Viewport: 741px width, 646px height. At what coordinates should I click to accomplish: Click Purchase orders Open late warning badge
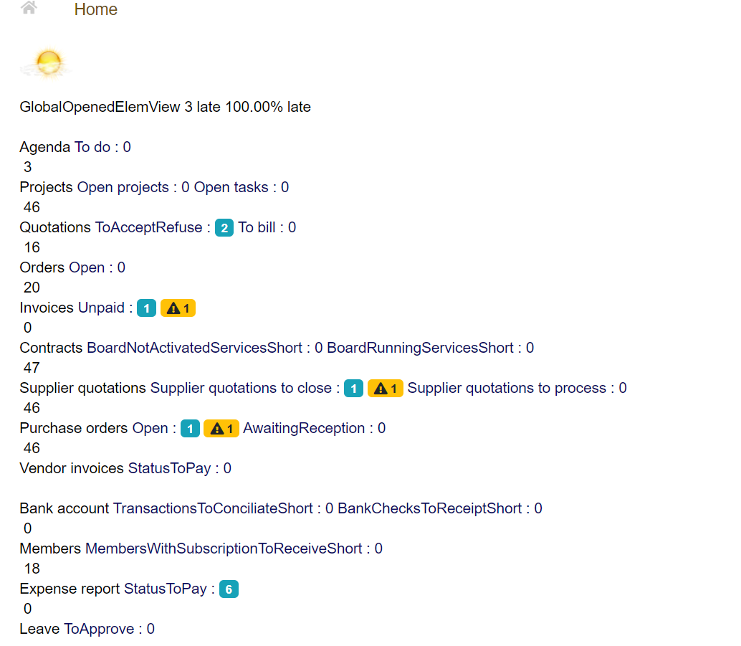click(x=221, y=429)
